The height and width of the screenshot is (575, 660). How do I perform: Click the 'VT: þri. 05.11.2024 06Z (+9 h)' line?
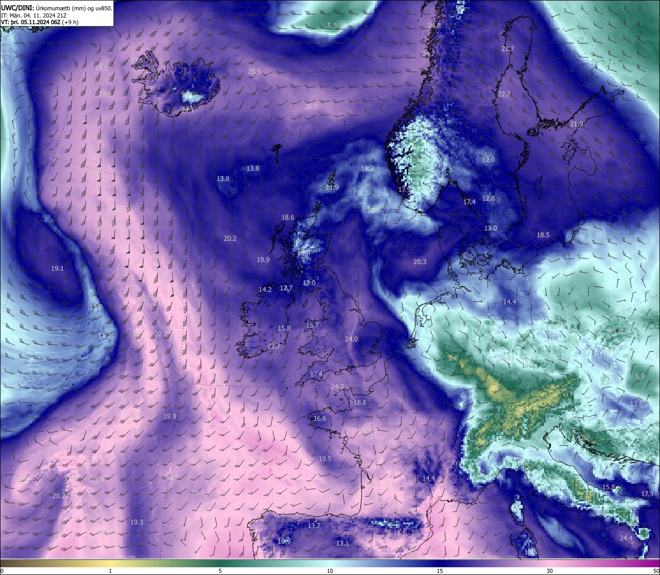pos(40,22)
